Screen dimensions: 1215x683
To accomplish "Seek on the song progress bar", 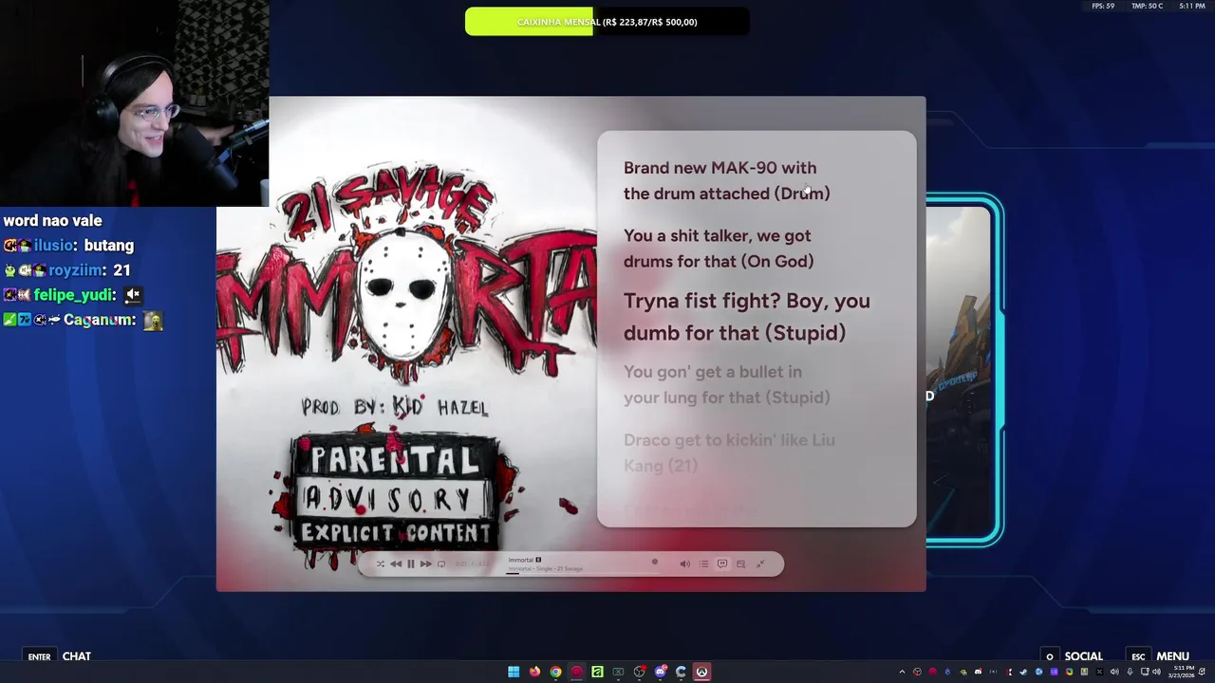I will [583, 573].
